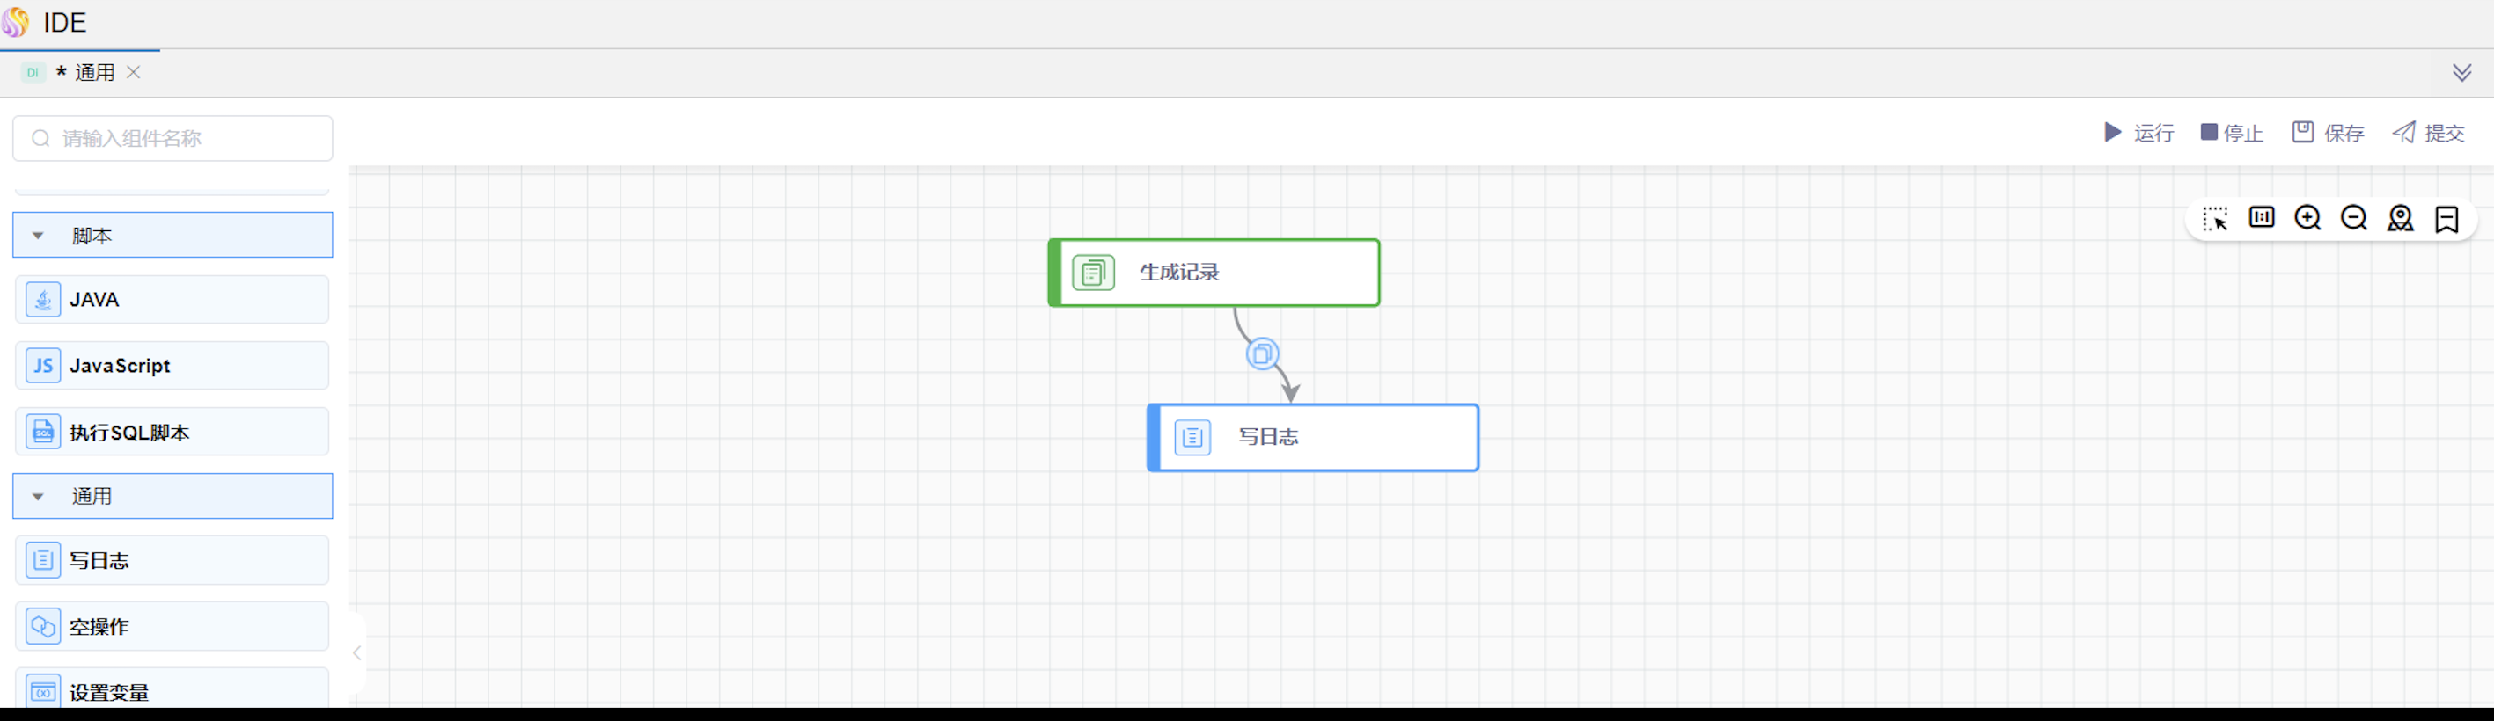Screen dimensions: 2494x721
Task: Click the bookmark icon in canvas toolbar
Action: 2446,220
